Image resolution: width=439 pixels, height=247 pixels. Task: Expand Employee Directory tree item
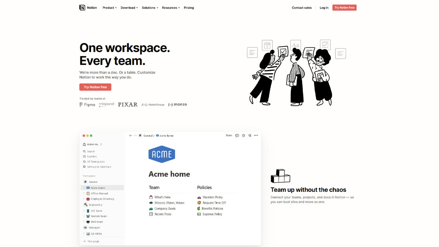[x=84, y=199]
